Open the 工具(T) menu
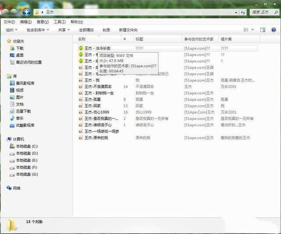This screenshot has height=234, width=281. (x=59, y=22)
